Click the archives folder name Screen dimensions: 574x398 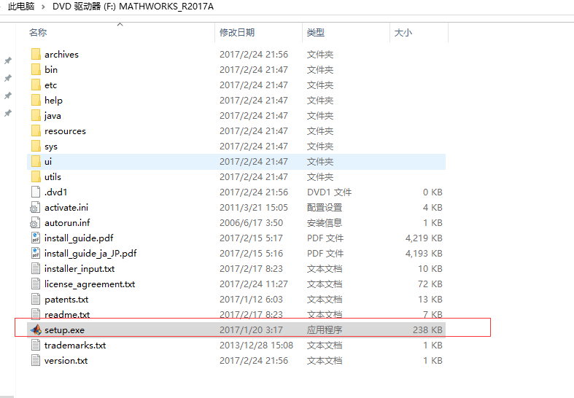[x=61, y=54]
